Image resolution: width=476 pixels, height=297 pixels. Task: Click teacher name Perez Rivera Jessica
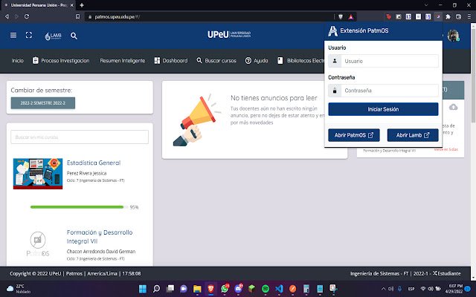pos(86,173)
